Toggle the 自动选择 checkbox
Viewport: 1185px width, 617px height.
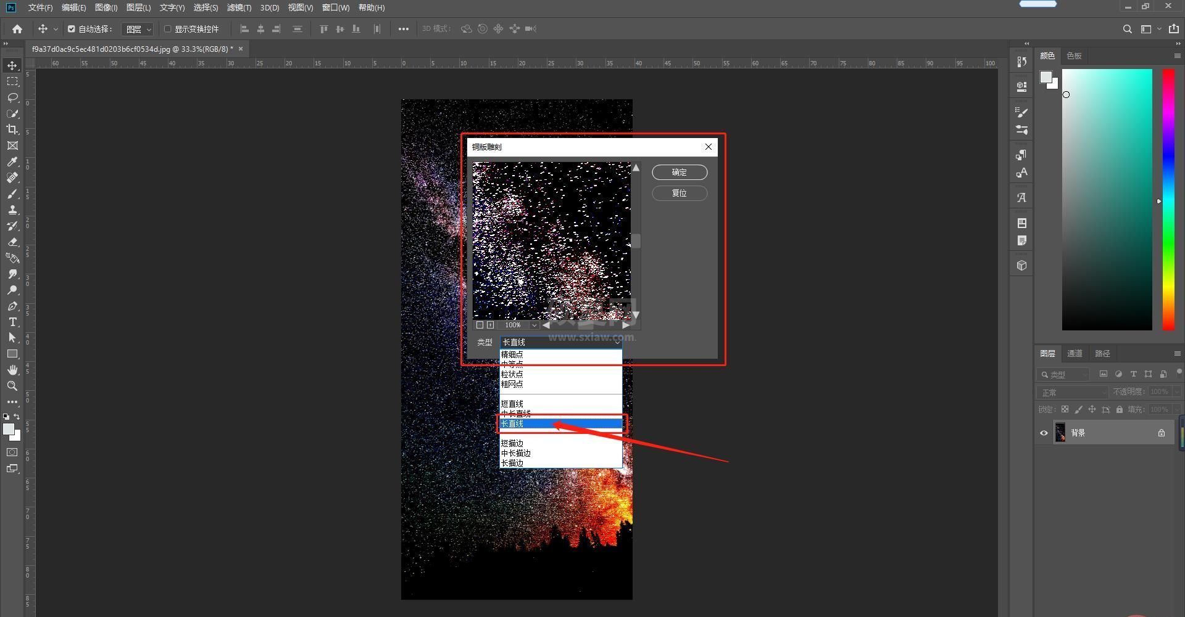point(72,29)
